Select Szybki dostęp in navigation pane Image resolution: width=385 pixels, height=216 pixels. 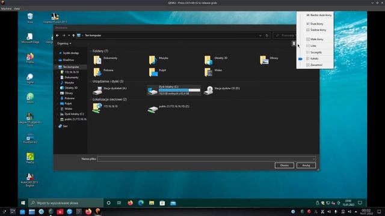coord(69,53)
